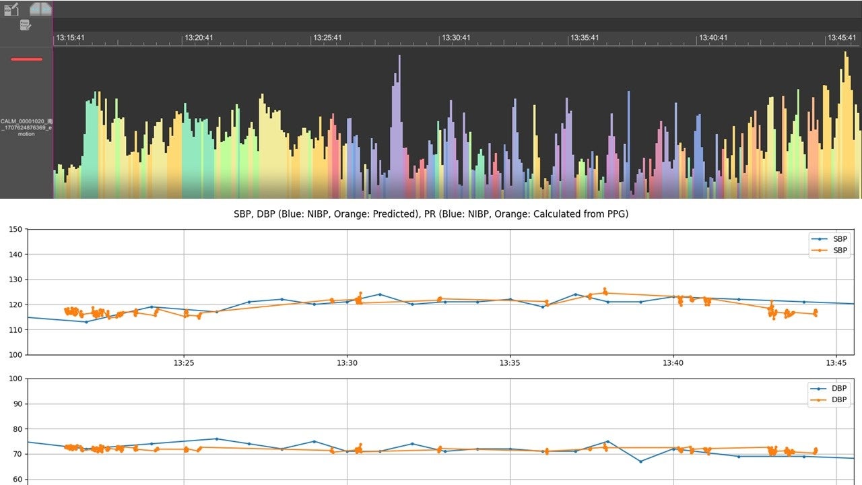Toggle the orange SBP legend entry
Screen dimensions: 862x485
point(830,250)
